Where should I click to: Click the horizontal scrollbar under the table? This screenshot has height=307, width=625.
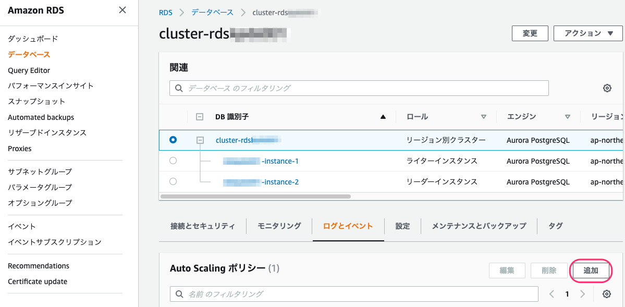point(255,196)
